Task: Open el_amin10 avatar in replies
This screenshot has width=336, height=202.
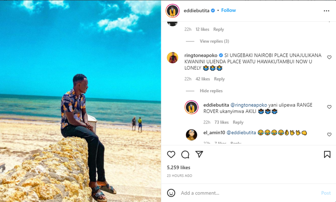Action: pyautogui.click(x=191, y=135)
